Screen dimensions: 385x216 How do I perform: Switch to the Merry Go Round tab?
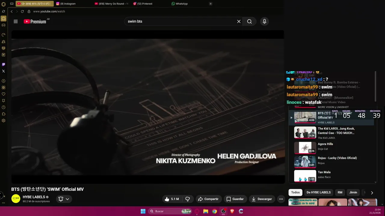[111, 4]
